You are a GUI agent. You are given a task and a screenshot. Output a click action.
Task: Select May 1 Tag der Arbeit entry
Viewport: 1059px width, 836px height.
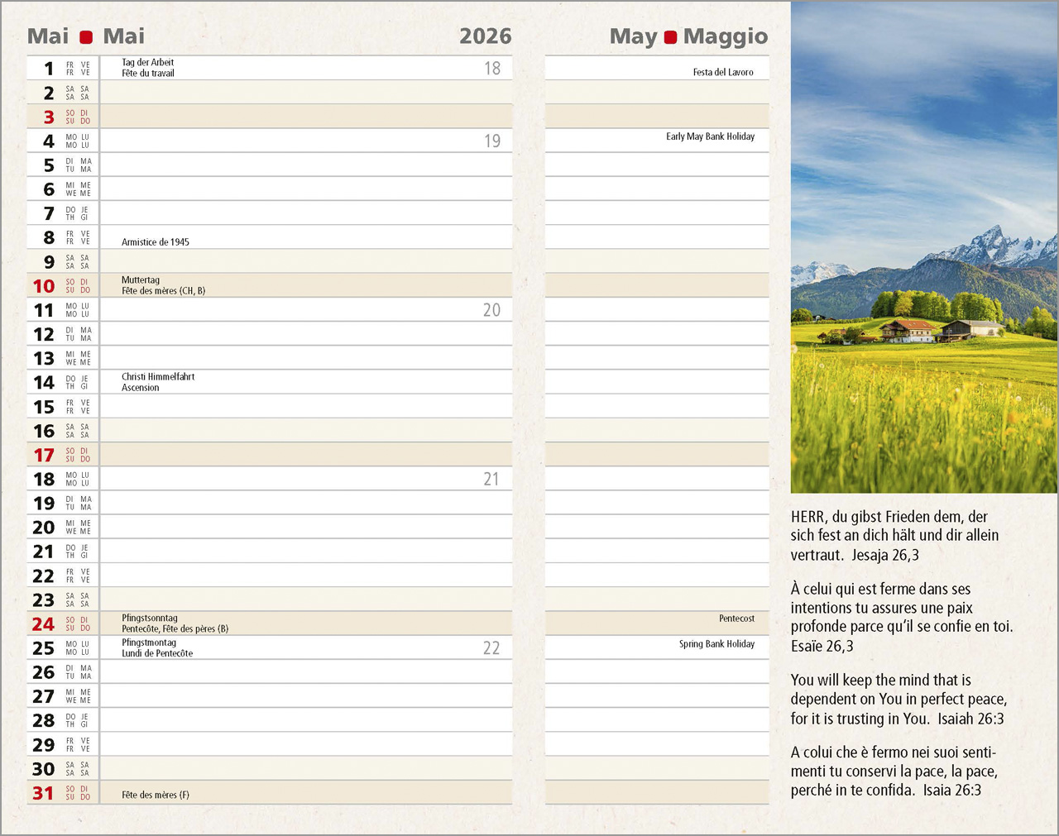coord(148,63)
